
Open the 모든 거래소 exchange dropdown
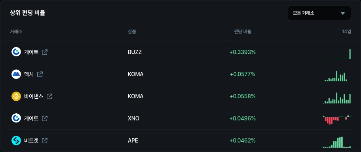(x=319, y=13)
